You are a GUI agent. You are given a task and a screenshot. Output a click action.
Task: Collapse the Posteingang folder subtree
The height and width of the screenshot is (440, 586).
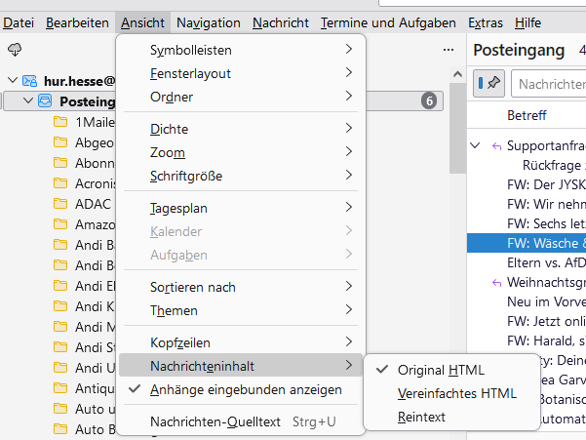point(28,101)
